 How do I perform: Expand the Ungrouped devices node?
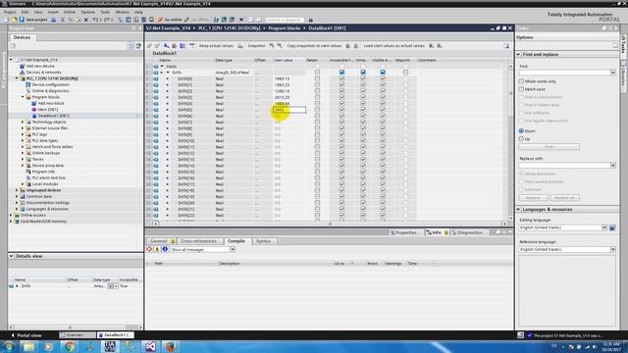(x=17, y=190)
